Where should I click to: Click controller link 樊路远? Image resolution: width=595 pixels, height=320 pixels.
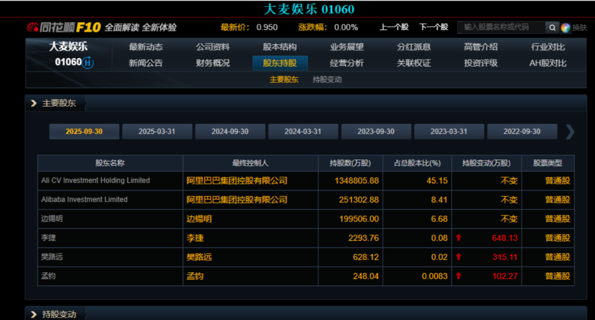(x=199, y=257)
